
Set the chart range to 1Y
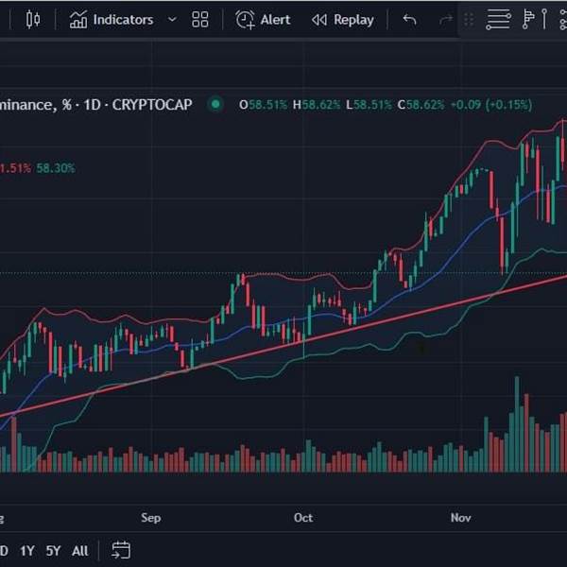point(27,551)
